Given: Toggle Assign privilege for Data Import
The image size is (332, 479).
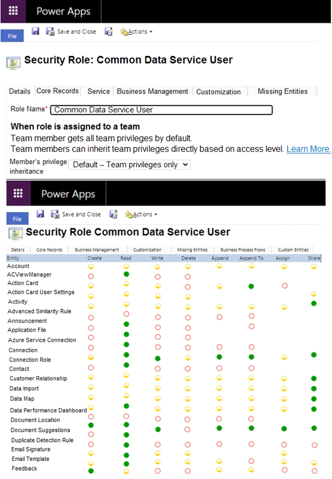Looking at the screenshot, I should coord(284,389).
